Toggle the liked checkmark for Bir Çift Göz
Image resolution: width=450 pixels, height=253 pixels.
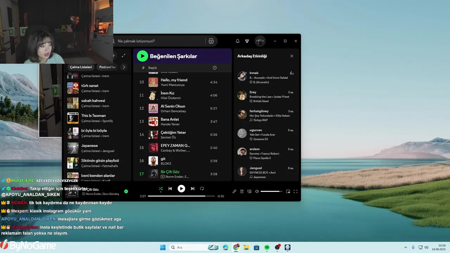pyautogui.click(x=126, y=192)
